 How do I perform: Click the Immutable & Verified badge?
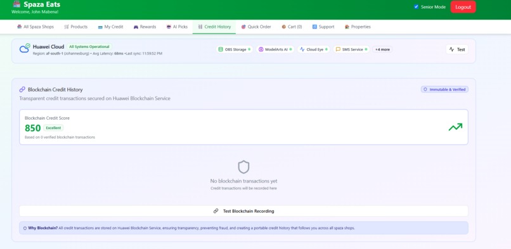click(444, 89)
